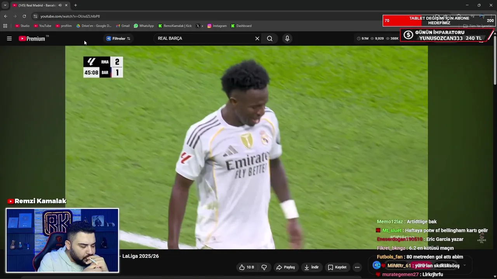This screenshot has height=279, width=497.
Task: Like the video with thumbs-up button
Action: [x=246, y=267]
